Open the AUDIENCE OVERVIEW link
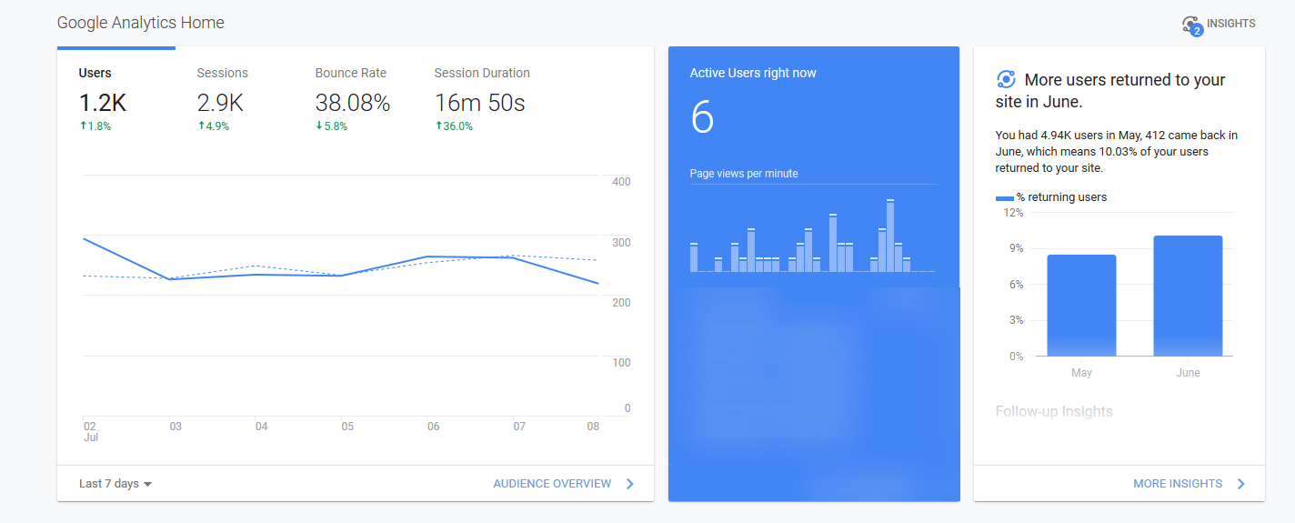 [x=552, y=484]
